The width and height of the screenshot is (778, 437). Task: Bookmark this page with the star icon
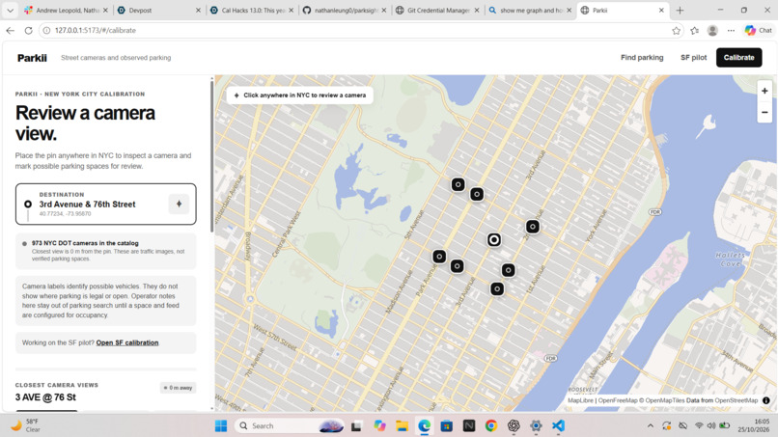pyautogui.click(x=676, y=30)
